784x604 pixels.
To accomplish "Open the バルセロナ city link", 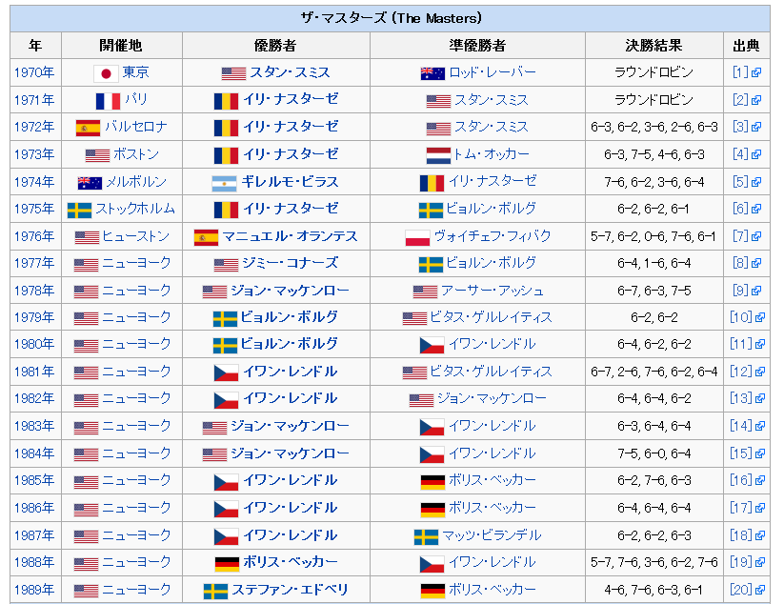I will pyautogui.click(x=136, y=127).
